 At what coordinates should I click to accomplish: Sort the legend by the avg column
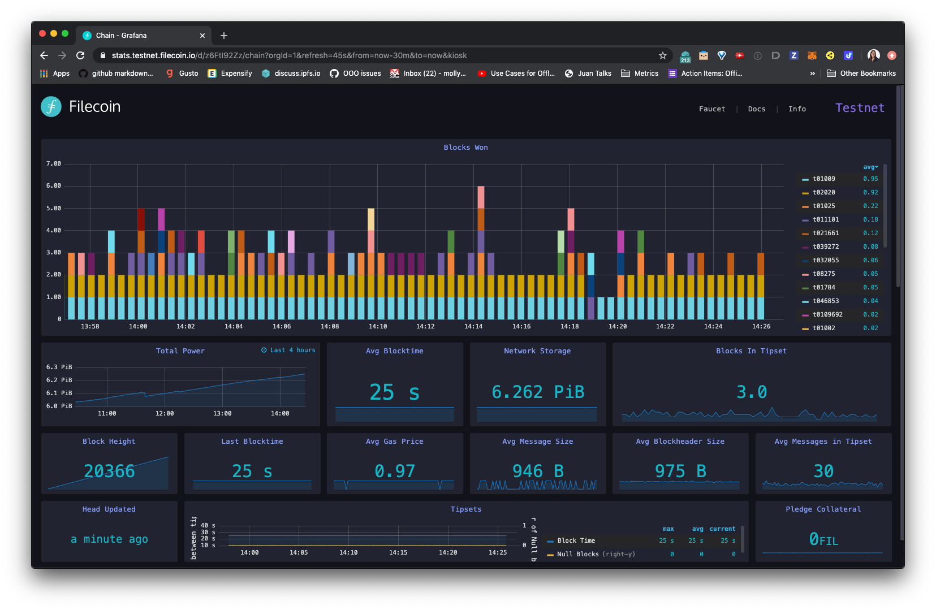pos(869,167)
